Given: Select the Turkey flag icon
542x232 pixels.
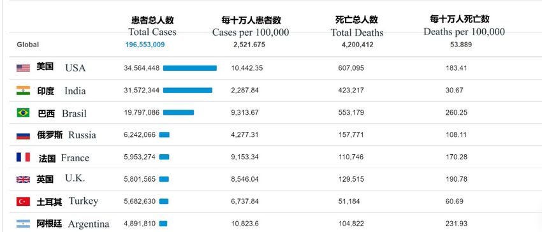Looking at the screenshot, I should (23, 201).
